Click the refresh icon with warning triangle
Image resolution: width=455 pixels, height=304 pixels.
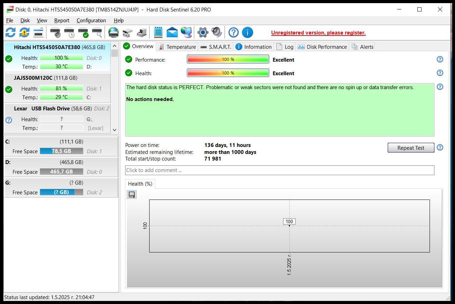click(x=24, y=33)
